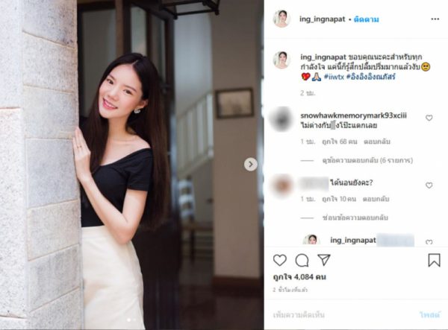Like the post with the heart icon

pyautogui.click(x=280, y=260)
